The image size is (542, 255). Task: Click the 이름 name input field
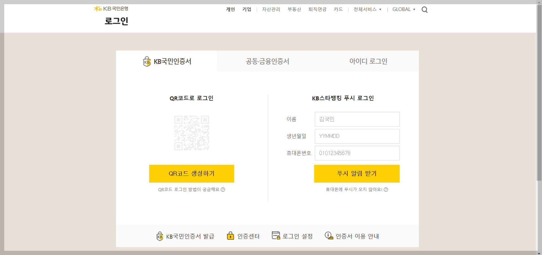click(x=357, y=119)
